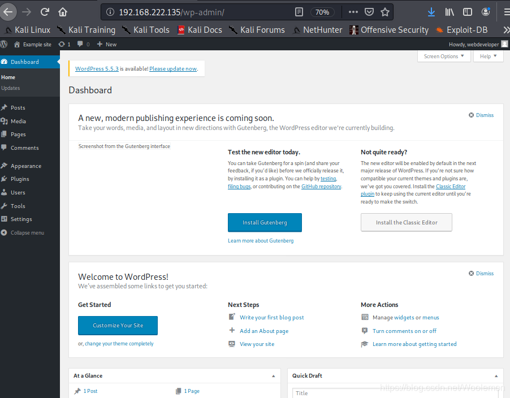
Task: Open the browser home page icon
Action: tap(62, 12)
